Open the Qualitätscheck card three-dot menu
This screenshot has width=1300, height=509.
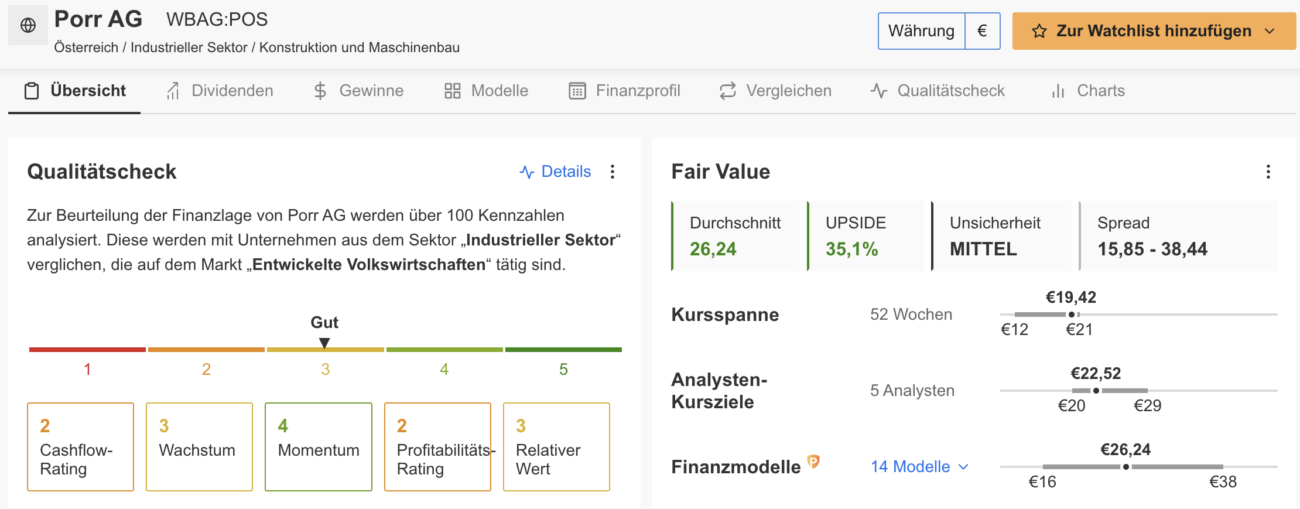pyautogui.click(x=613, y=172)
